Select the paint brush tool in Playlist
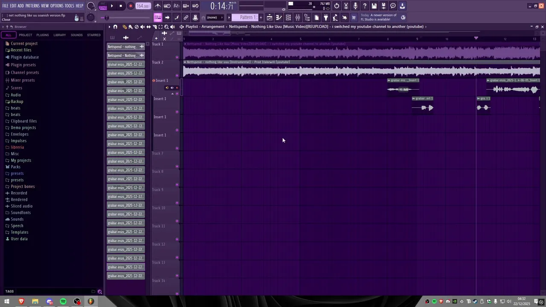 click(x=131, y=26)
